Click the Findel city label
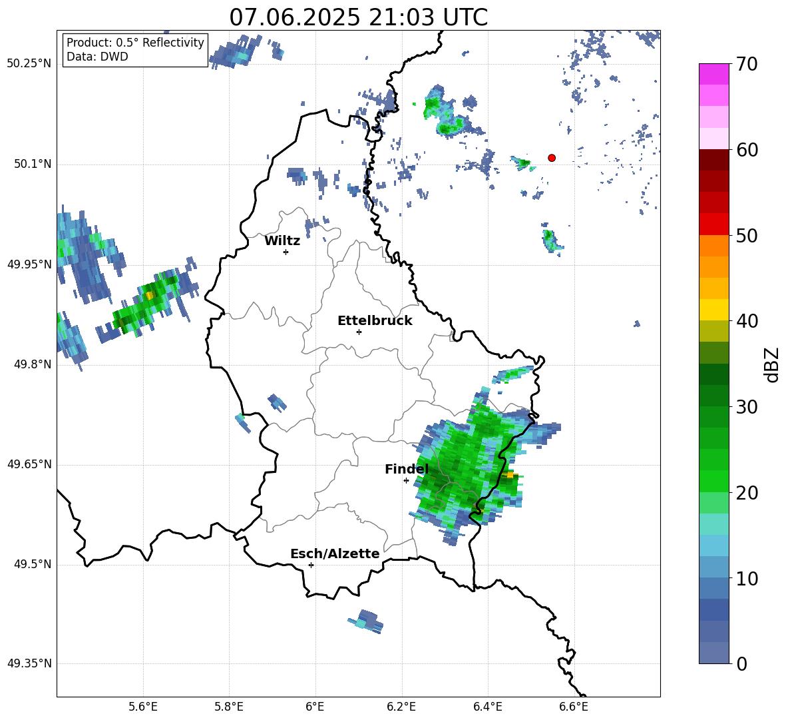The image size is (788, 720). (x=407, y=469)
